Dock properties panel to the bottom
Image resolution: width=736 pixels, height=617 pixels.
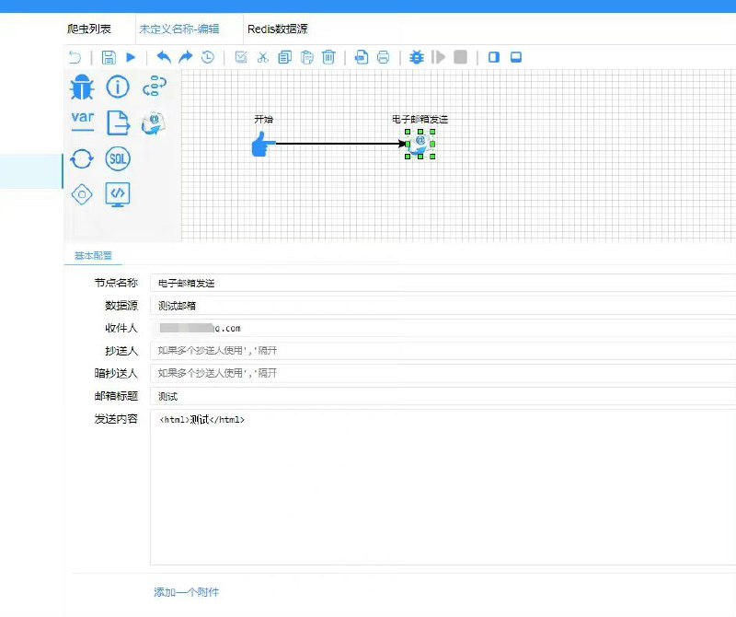516,57
